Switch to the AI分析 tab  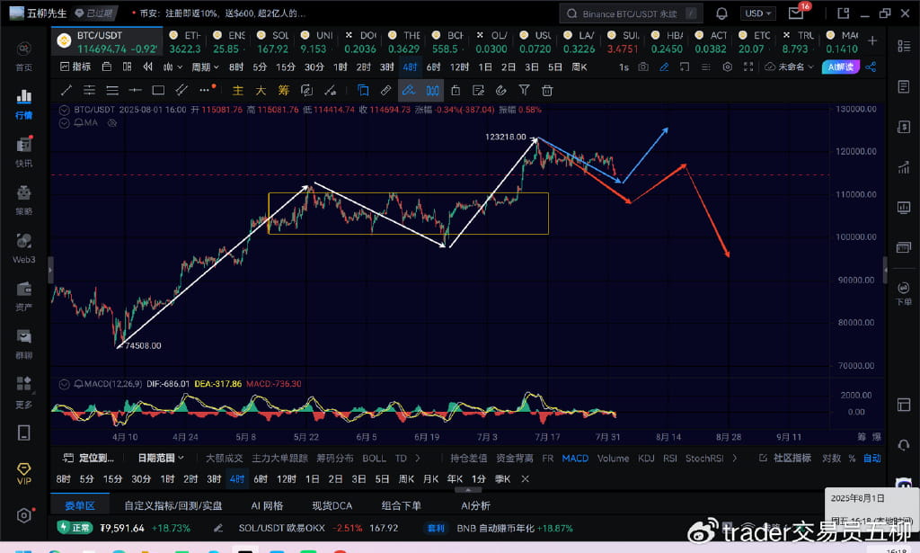click(x=475, y=505)
